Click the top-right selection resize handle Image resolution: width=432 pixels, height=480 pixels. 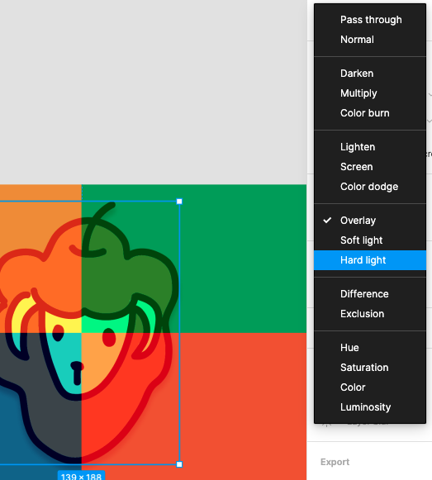click(179, 202)
